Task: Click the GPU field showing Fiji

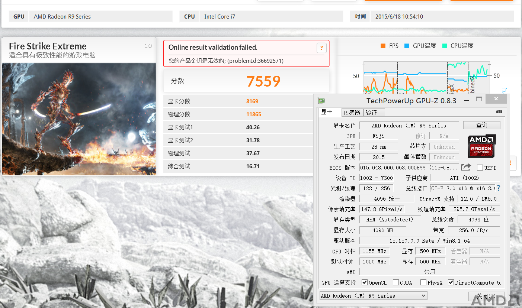Action: [x=378, y=136]
